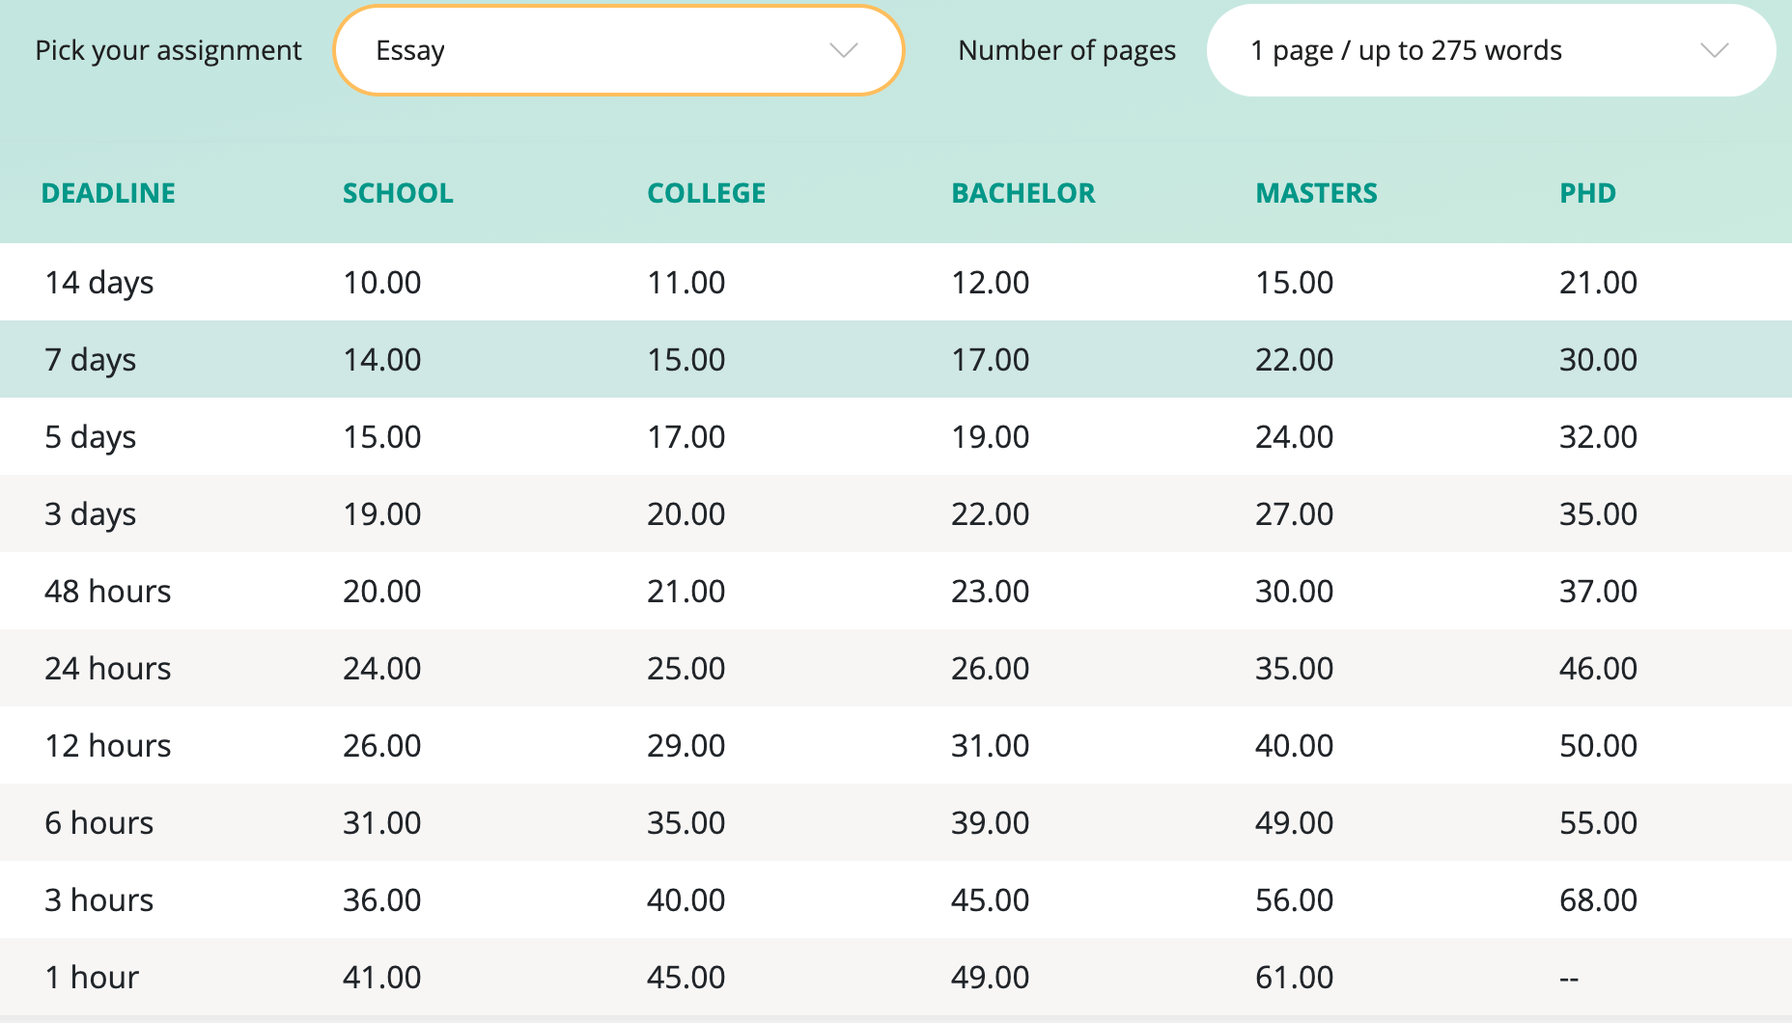Click the PHD column header
The image size is (1792, 1023).
pyautogui.click(x=1587, y=193)
